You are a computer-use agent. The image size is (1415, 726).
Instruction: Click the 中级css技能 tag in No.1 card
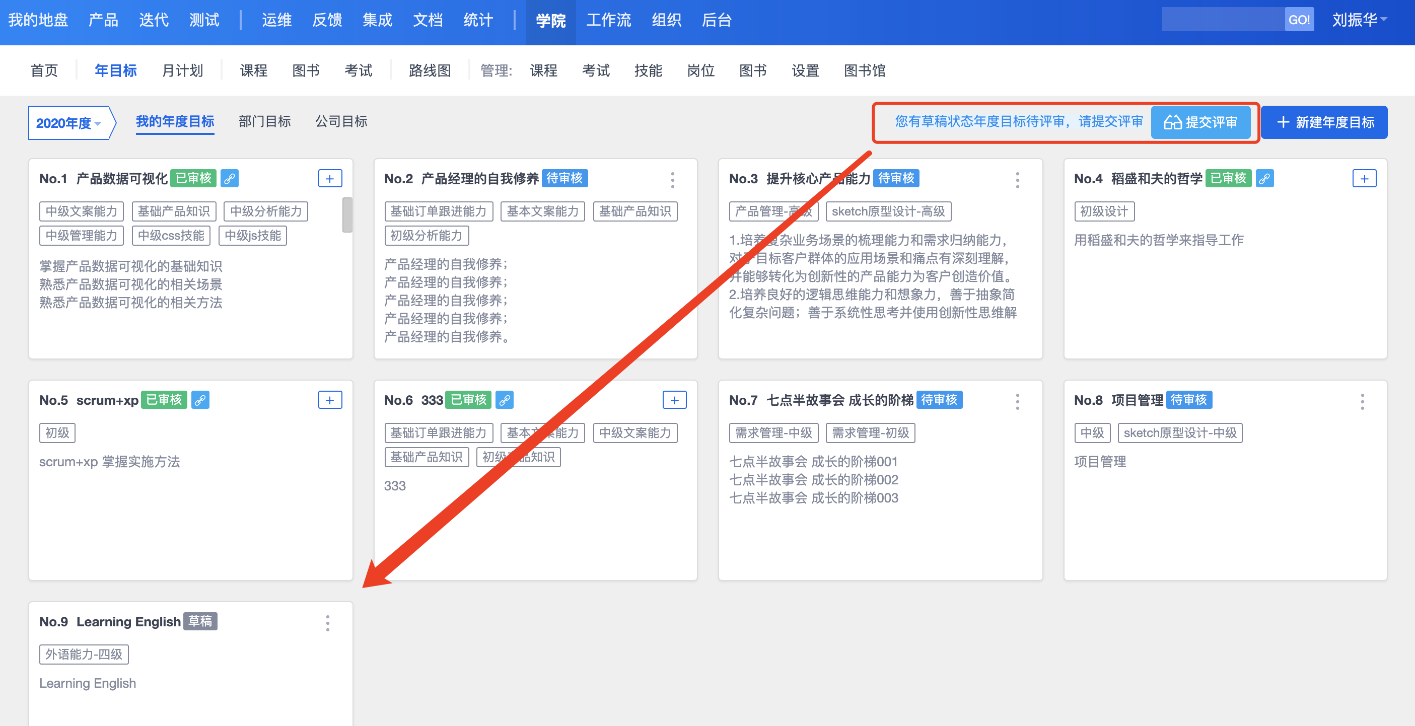coord(171,236)
